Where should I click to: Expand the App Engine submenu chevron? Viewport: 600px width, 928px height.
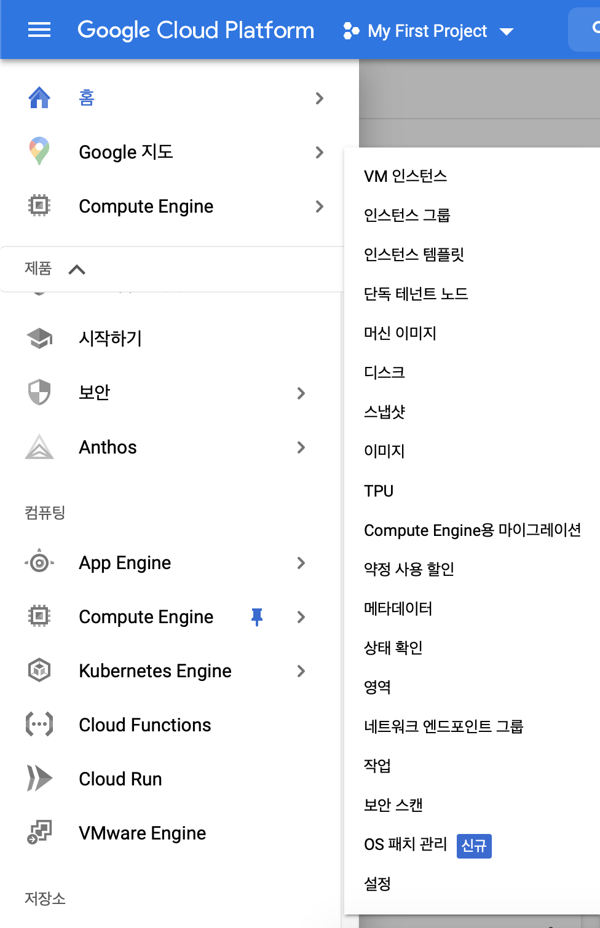click(x=301, y=563)
